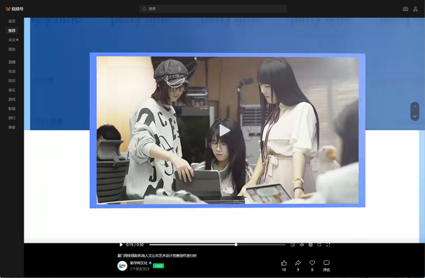Select 直播 in the sidebar menu
Viewport: 425px width, 278px height.
click(x=12, y=62)
